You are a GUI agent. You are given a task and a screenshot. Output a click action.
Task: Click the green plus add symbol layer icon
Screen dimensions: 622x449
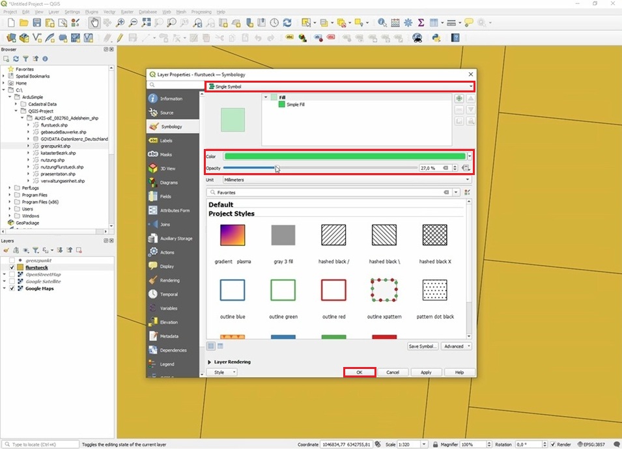coord(459,98)
